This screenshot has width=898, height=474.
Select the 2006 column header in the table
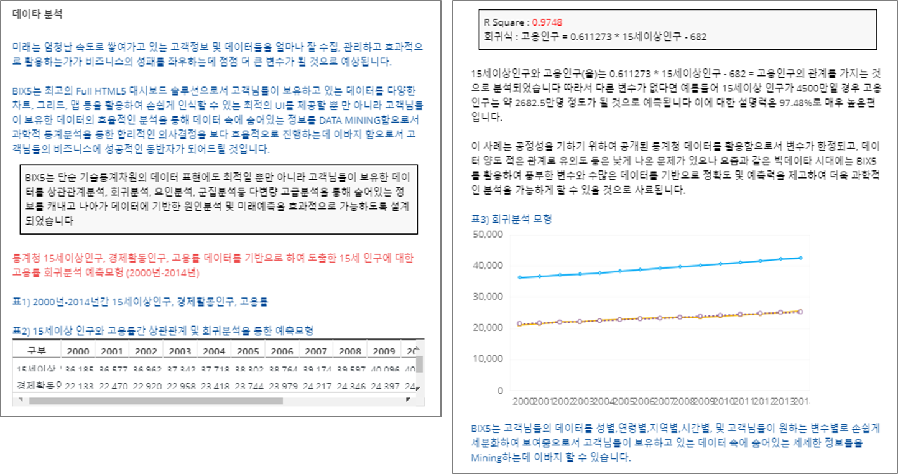click(x=282, y=350)
